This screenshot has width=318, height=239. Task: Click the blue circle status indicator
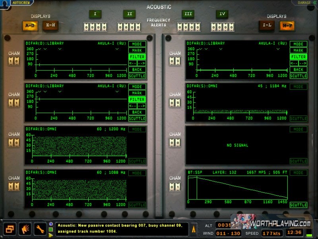(x=51, y=224)
